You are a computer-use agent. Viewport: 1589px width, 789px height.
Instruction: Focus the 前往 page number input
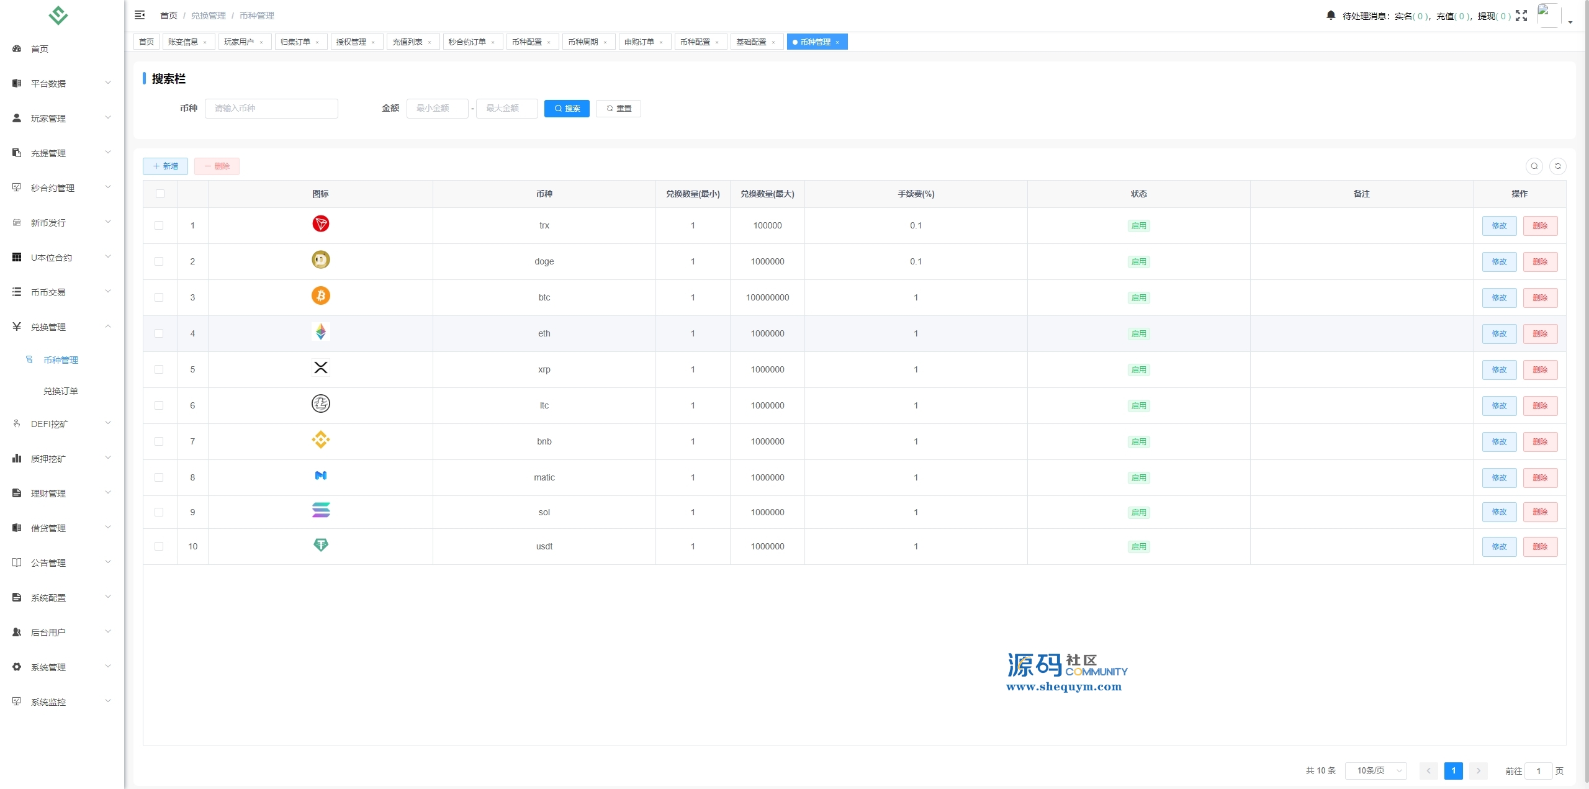tap(1538, 770)
